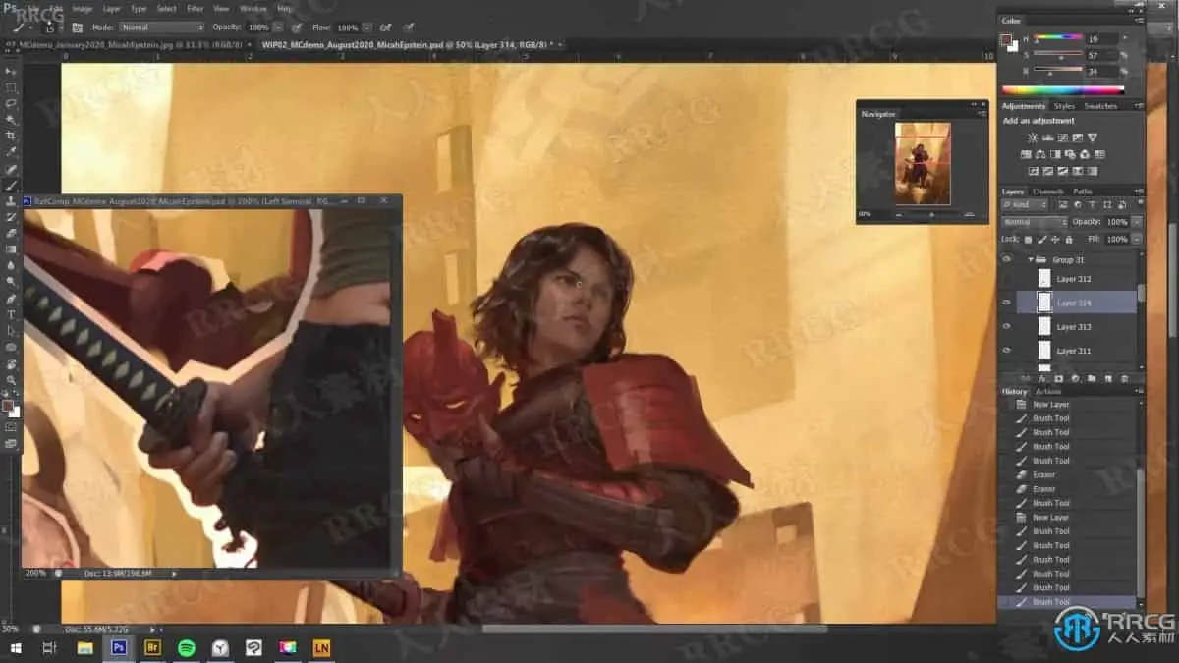Select Layer 313 in Layers panel
The width and height of the screenshot is (1179, 663).
[x=1073, y=326]
